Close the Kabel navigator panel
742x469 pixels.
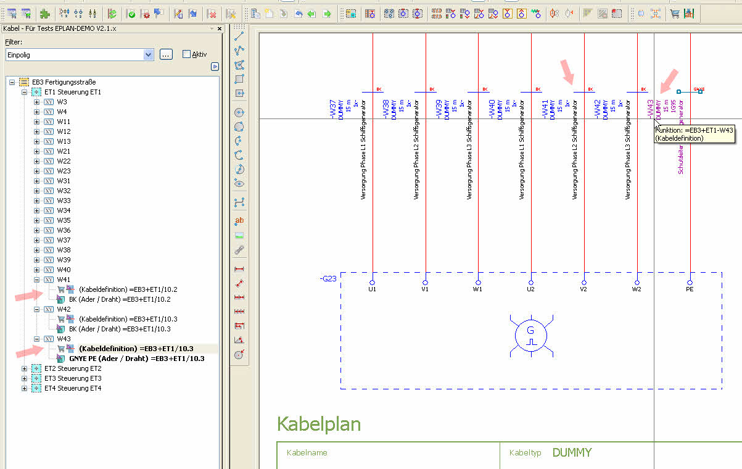point(219,28)
